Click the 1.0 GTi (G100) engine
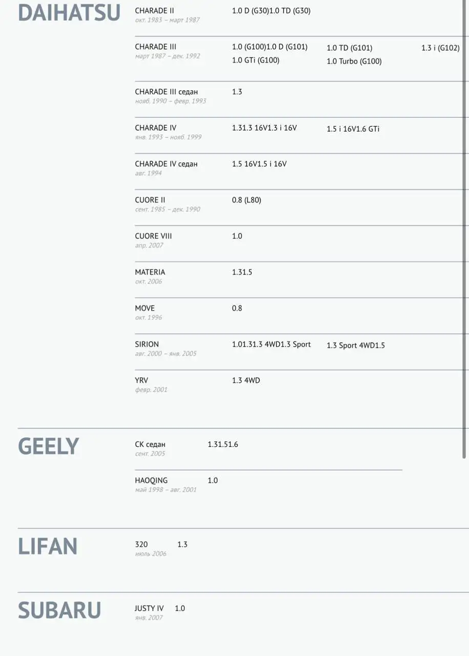This screenshot has width=469, height=656. click(255, 60)
